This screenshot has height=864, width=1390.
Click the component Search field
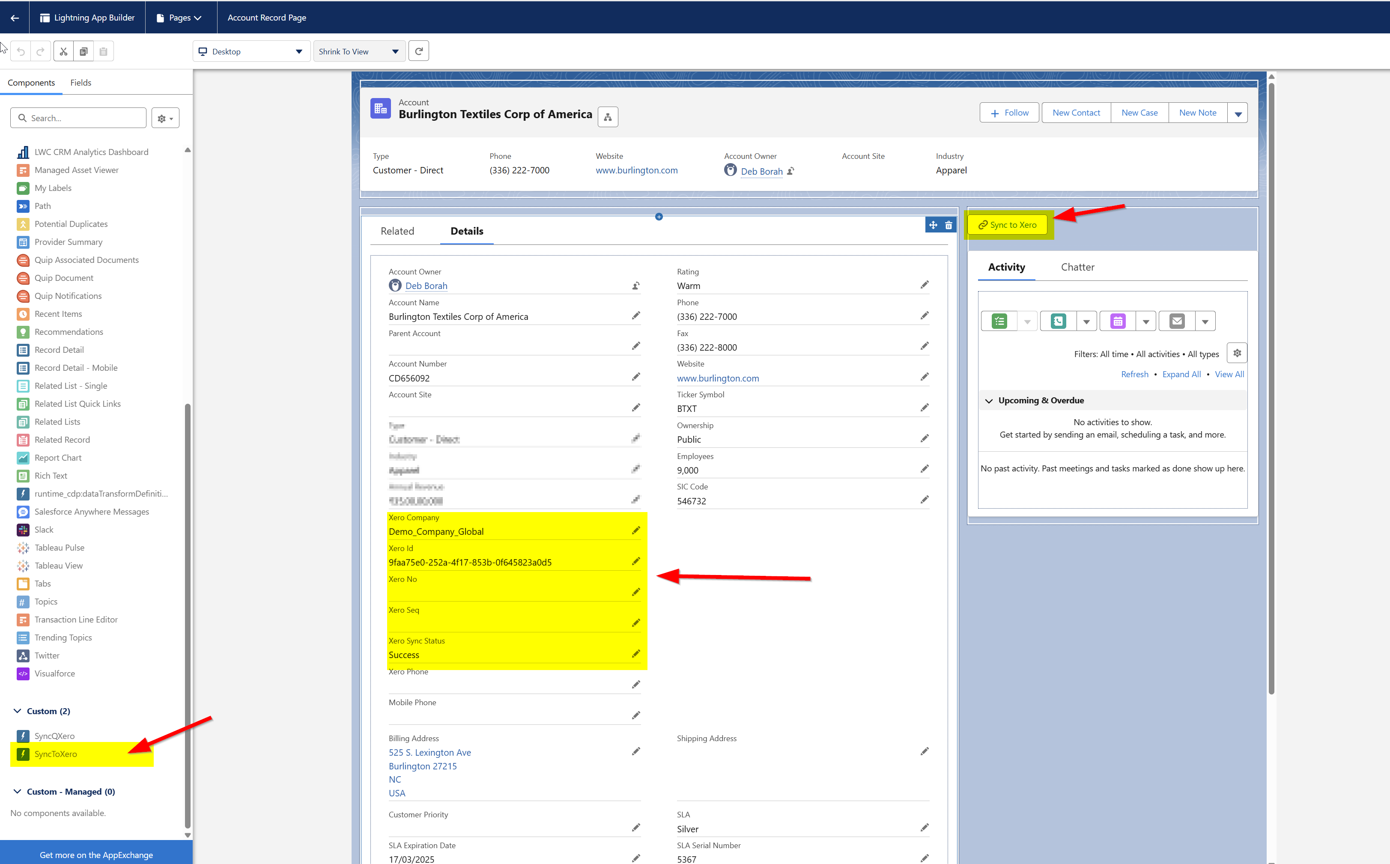tap(78, 118)
